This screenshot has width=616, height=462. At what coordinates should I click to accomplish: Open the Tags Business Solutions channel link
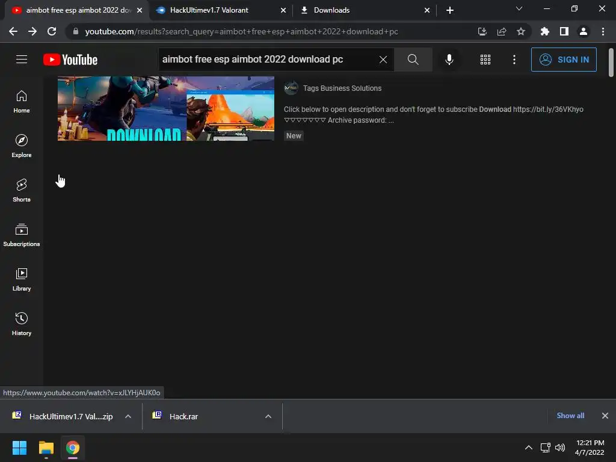(x=342, y=88)
